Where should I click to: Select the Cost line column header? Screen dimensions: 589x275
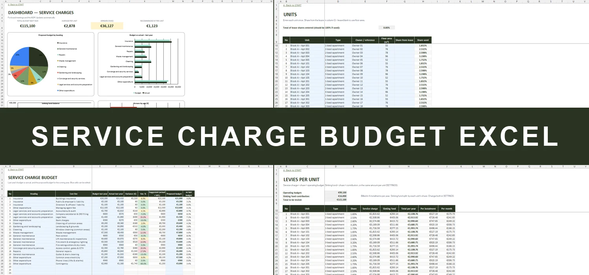(73, 194)
